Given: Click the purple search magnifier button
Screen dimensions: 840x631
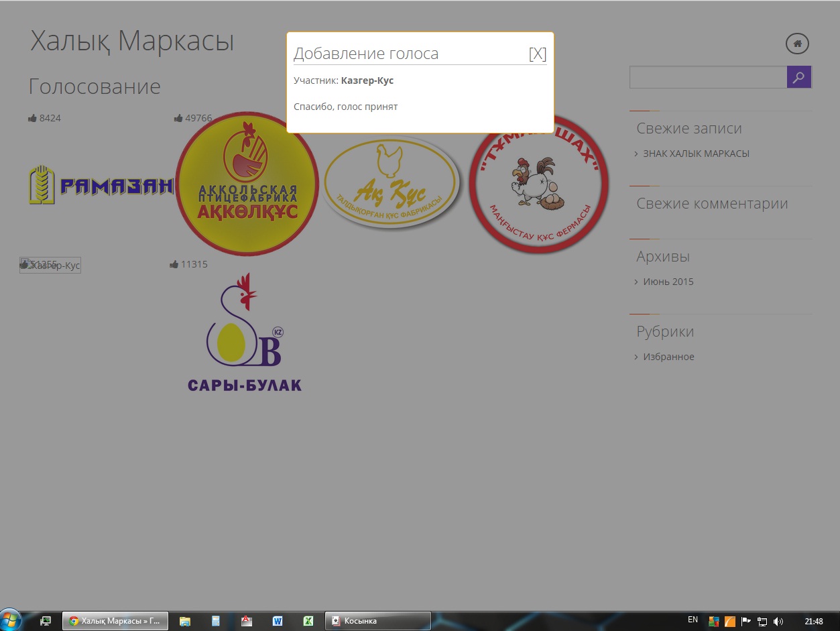Looking at the screenshot, I should tap(798, 77).
